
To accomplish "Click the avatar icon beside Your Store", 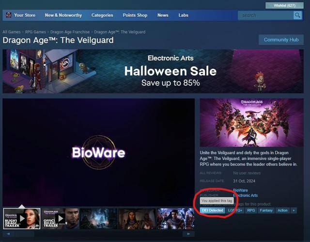I will [x=9, y=15].
